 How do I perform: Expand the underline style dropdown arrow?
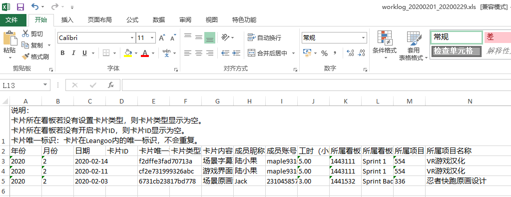click(x=93, y=53)
